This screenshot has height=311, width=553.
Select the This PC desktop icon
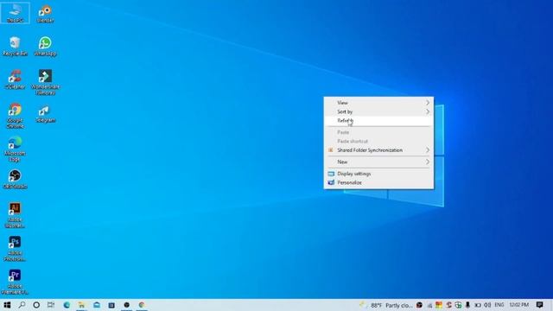point(15,13)
